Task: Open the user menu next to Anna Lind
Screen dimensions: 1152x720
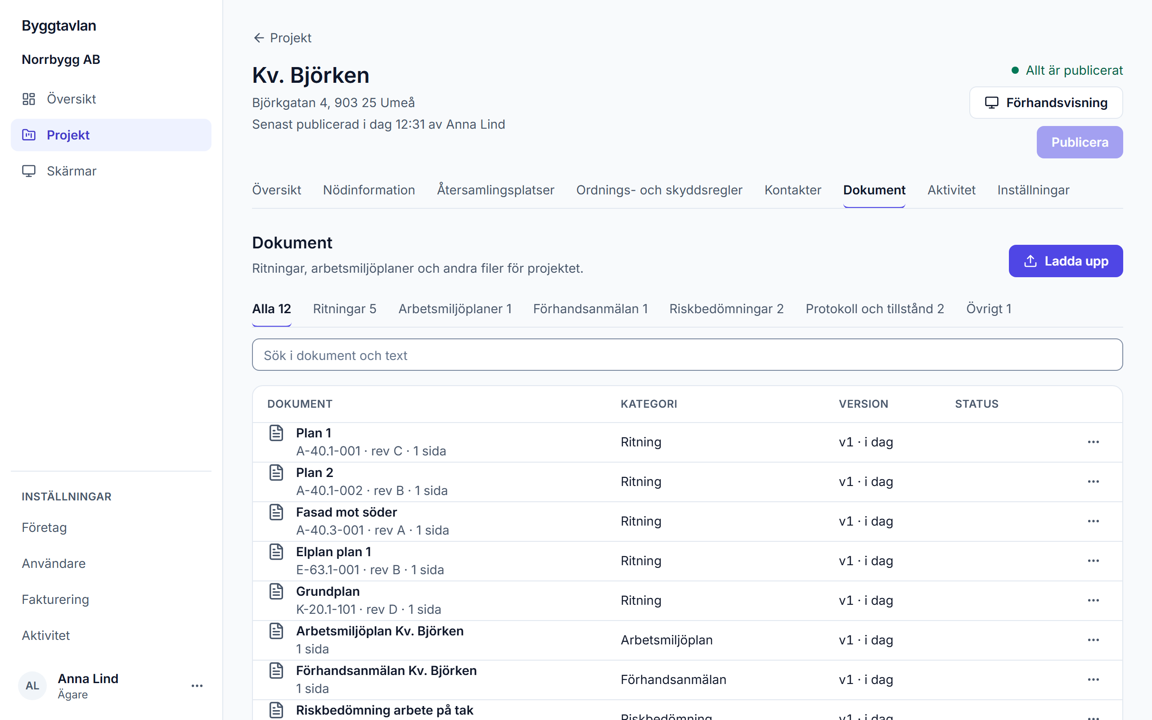Action: 197,686
